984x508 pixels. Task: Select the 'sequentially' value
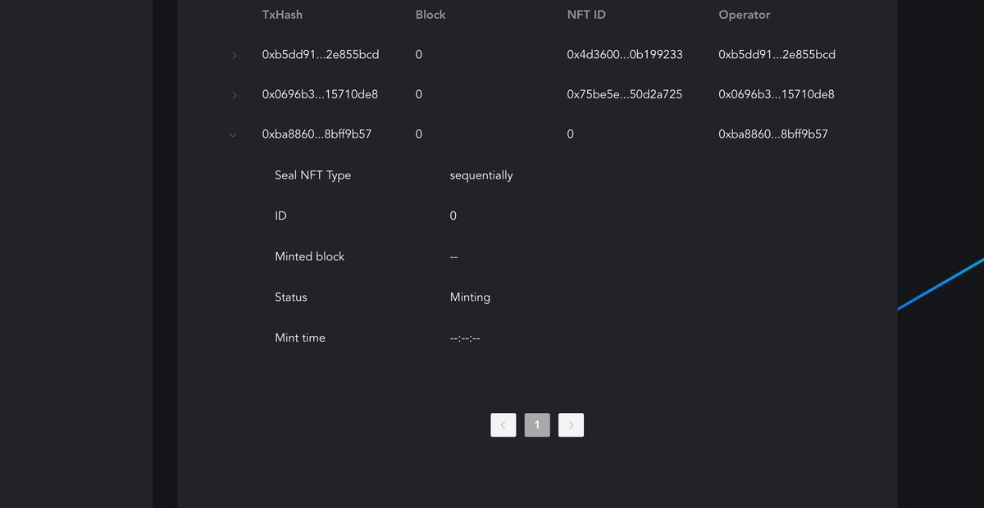[x=481, y=175]
